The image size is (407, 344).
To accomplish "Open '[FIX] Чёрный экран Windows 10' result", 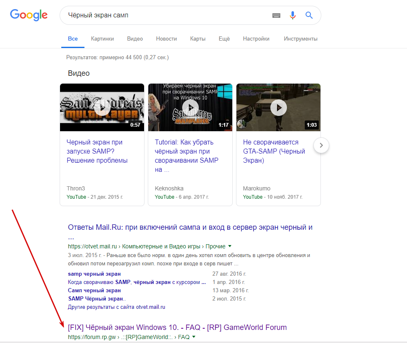I will tap(177, 327).
